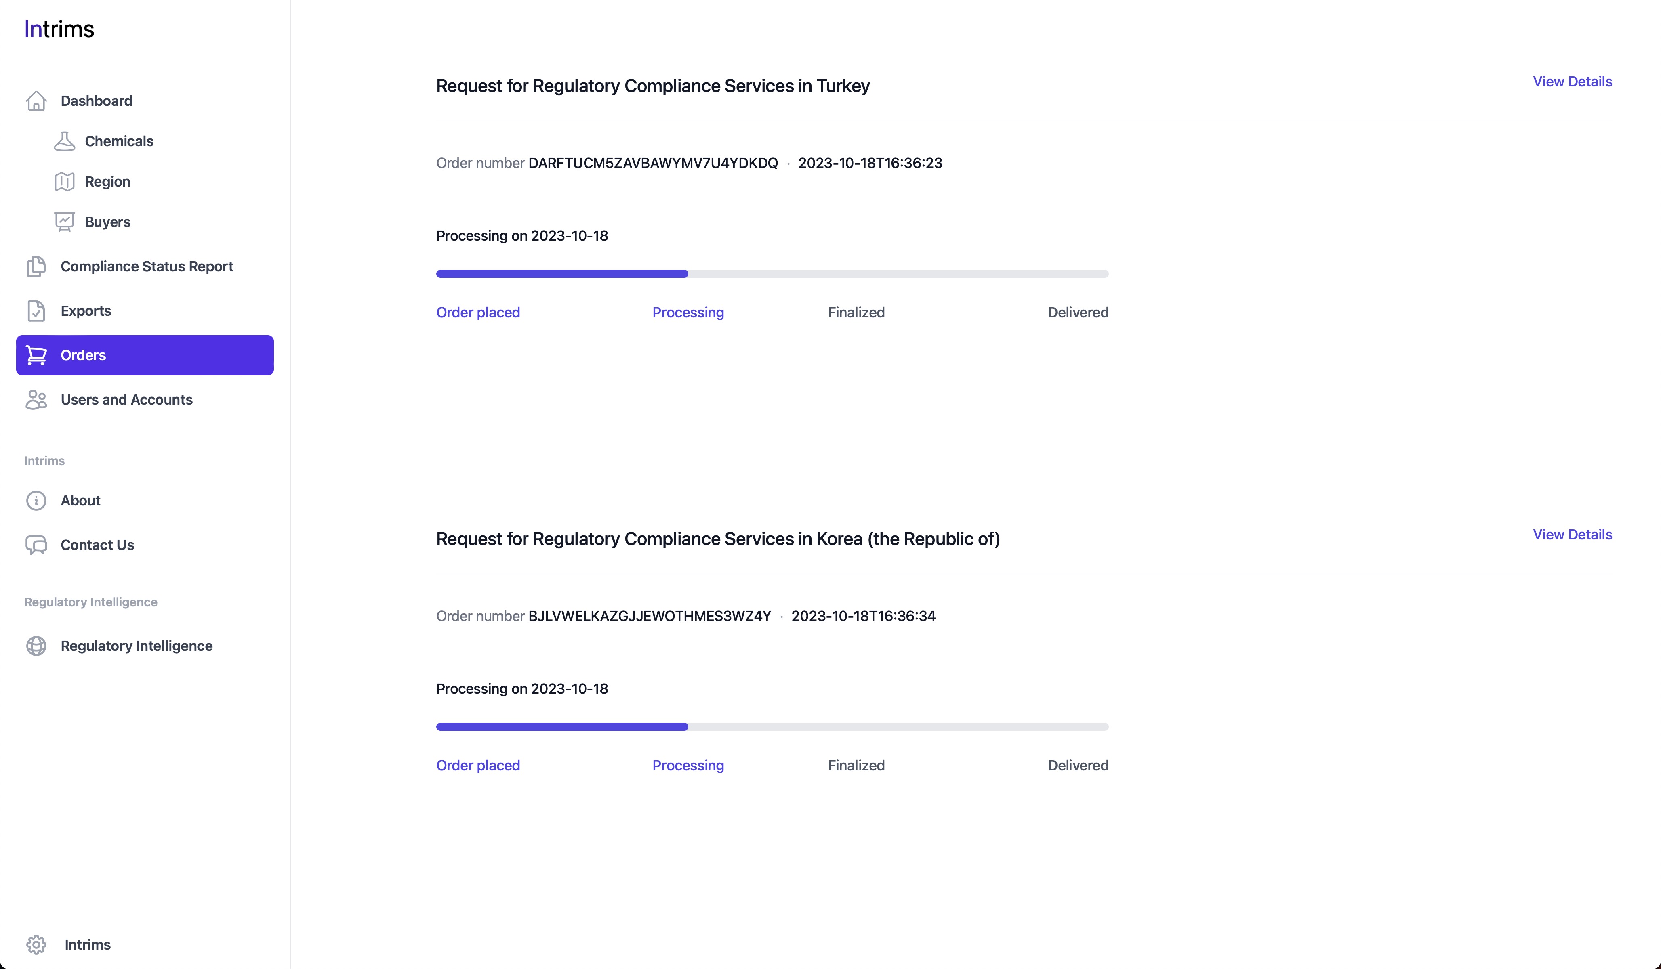The image size is (1661, 969).
Task: Click the Chemicals flask icon
Action: click(64, 141)
